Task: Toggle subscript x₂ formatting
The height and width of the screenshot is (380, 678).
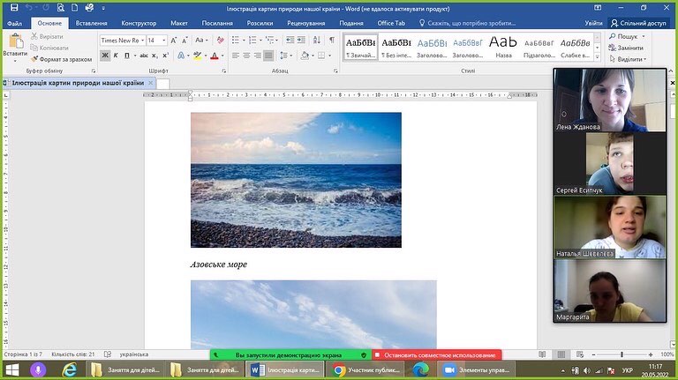Action: [154, 56]
